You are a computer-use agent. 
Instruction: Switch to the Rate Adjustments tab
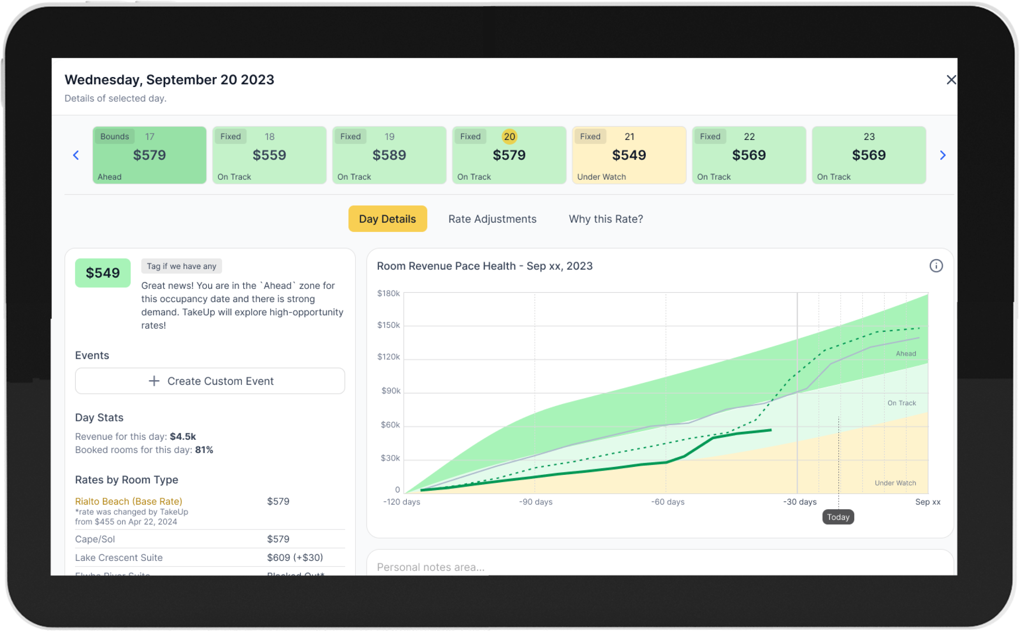(x=492, y=219)
